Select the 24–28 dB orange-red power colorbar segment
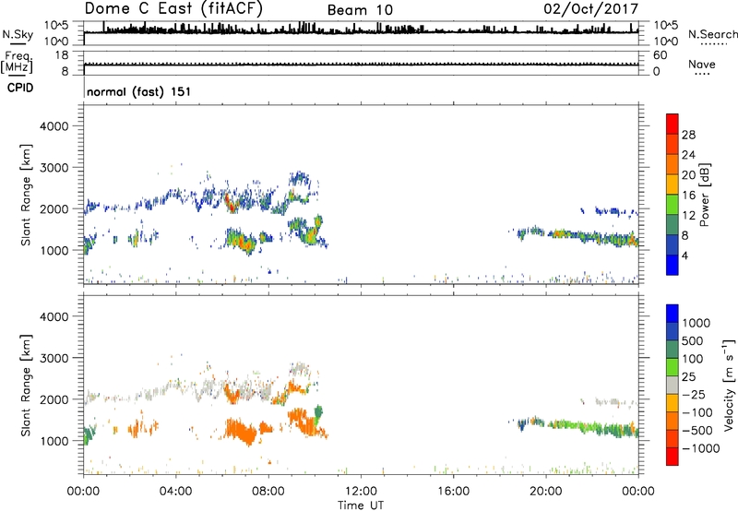The image size is (738, 511). pyautogui.click(x=673, y=144)
